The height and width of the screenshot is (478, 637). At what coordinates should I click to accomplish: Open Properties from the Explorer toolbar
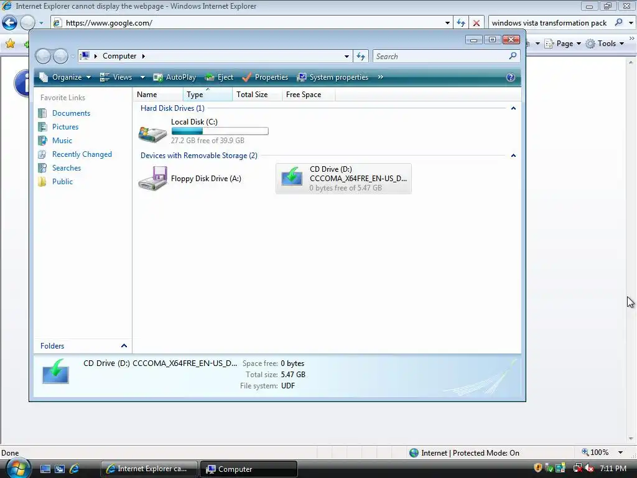265,77
